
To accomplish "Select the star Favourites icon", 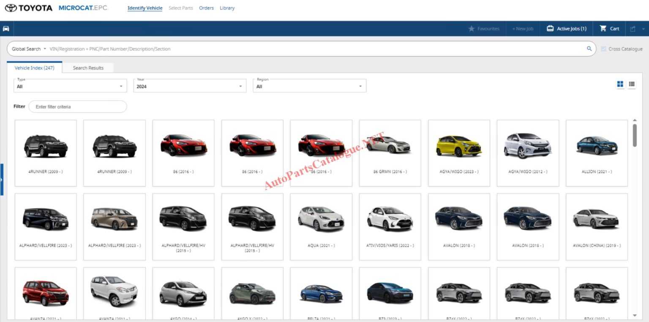I will tap(472, 29).
